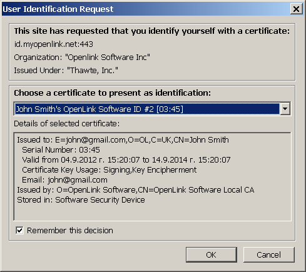This screenshot has height=272, width=306.
Task: Click Certificate Key Usage line
Action: (x=109, y=170)
